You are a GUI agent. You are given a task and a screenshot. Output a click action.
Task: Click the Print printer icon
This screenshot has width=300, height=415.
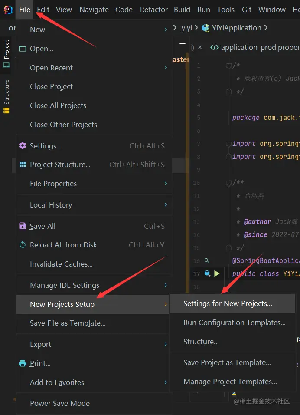[23, 363]
